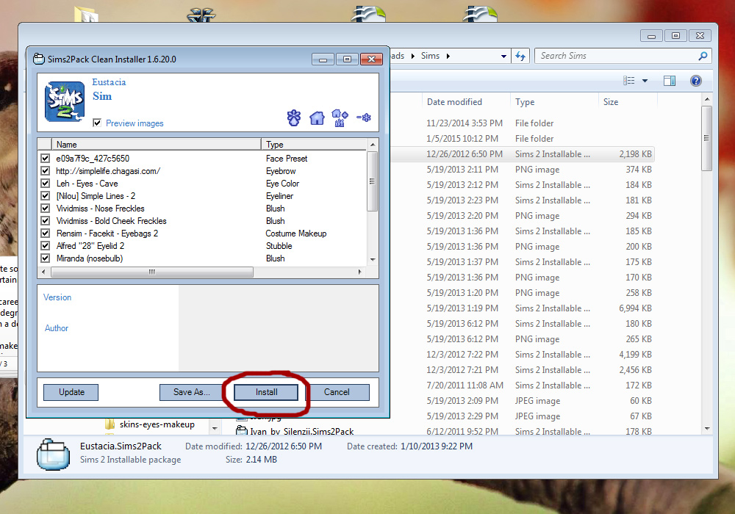The image size is (735, 514).
Task: Toggle the Explorer preview pane icon
Action: click(670, 81)
